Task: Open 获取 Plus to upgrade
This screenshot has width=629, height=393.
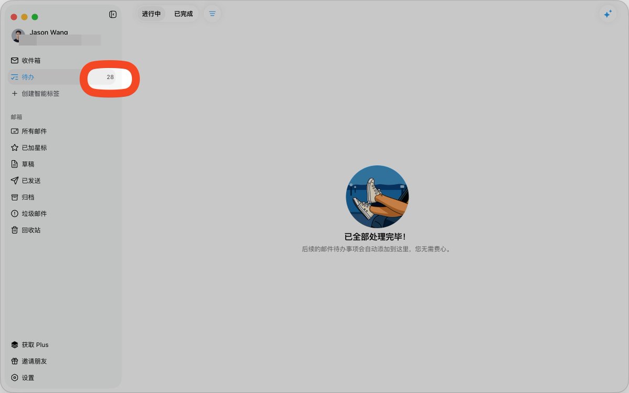Action: pos(34,344)
